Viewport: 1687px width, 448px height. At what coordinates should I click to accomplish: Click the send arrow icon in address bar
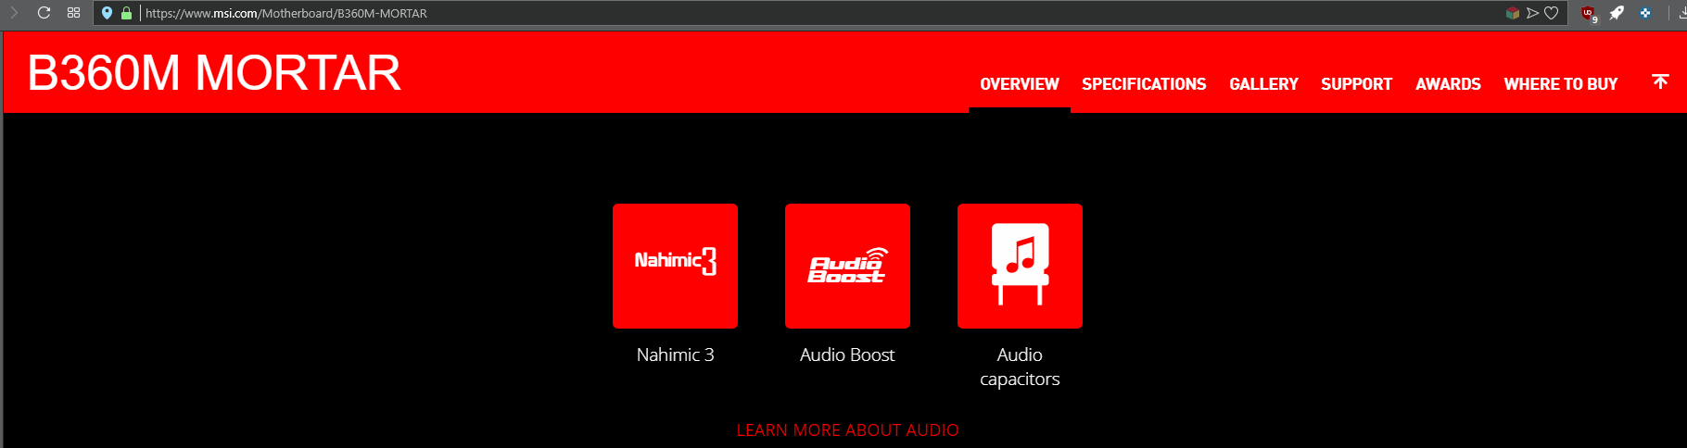click(1532, 13)
